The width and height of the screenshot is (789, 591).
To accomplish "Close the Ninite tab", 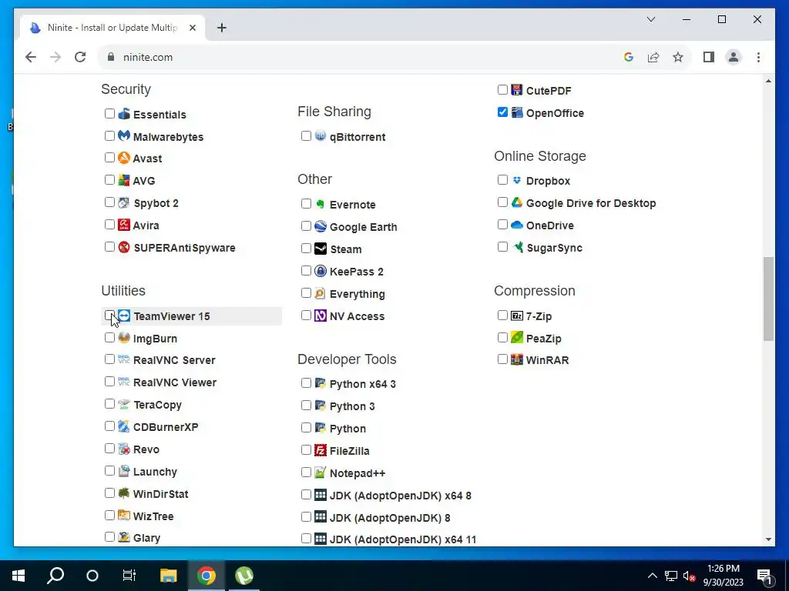I will (x=192, y=28).
